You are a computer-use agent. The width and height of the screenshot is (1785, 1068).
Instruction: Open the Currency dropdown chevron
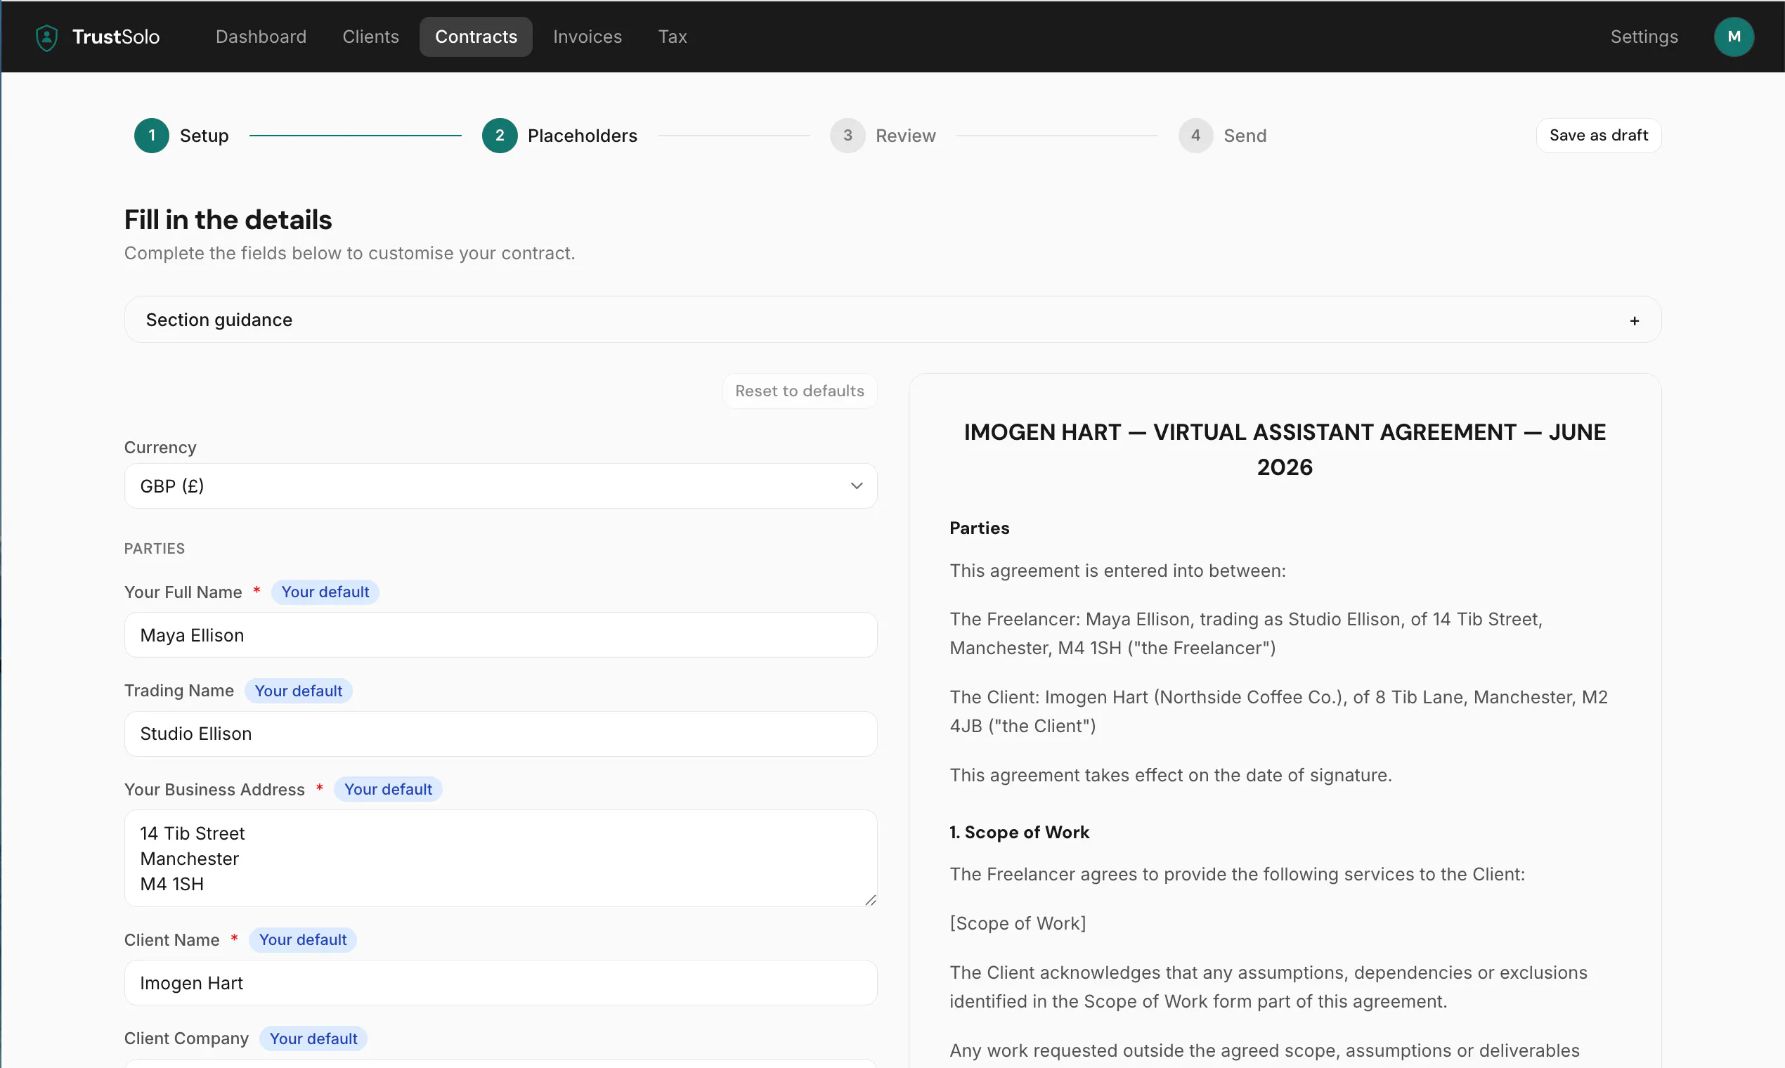[856, 486]
